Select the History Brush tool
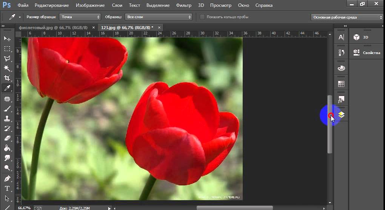 point(7,128)
